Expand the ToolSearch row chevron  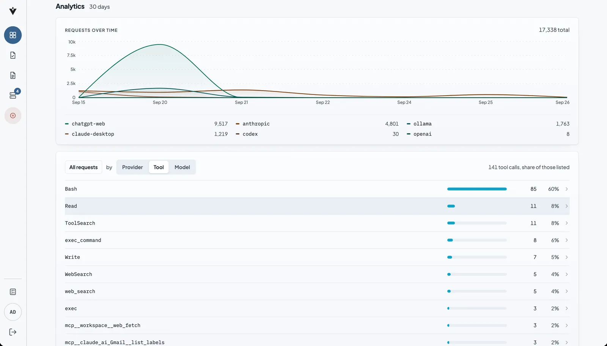pyautogui.click(x=567, y=223)
